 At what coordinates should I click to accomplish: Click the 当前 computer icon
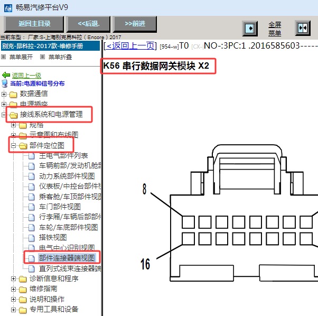[x=5, y=83]
